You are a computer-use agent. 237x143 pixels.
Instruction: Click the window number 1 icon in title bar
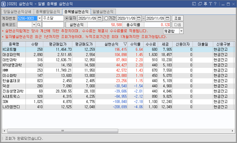3,4
